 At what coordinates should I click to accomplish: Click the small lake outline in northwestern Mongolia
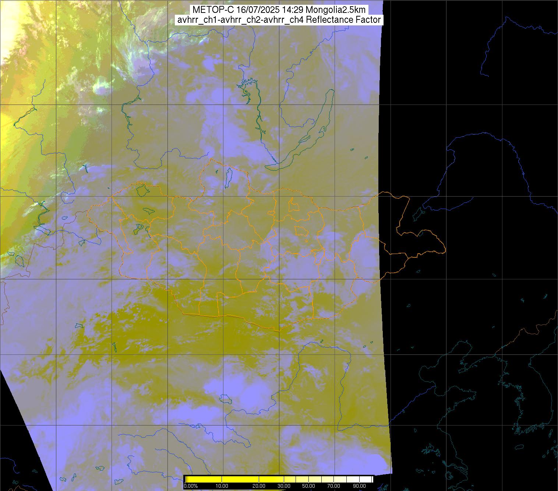pos(142,190)
